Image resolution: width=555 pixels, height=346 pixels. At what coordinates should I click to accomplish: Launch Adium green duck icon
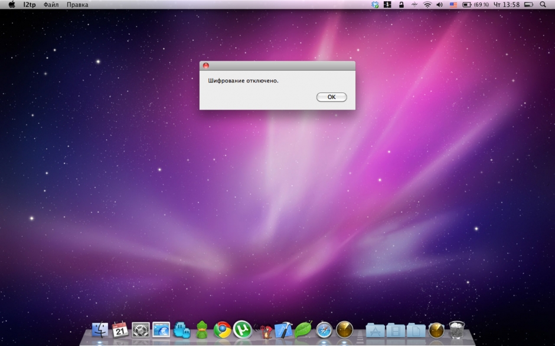pyautogui.click(x=202, y=330)
